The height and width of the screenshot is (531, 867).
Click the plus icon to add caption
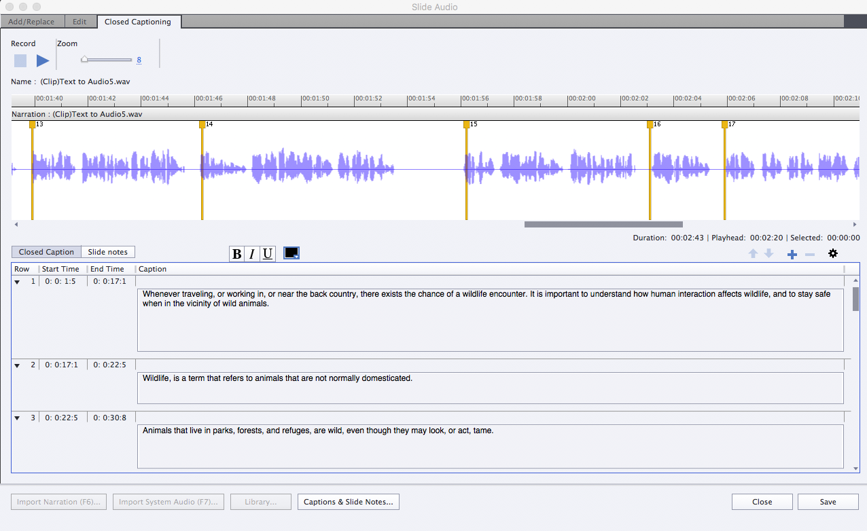pos(792,254)
